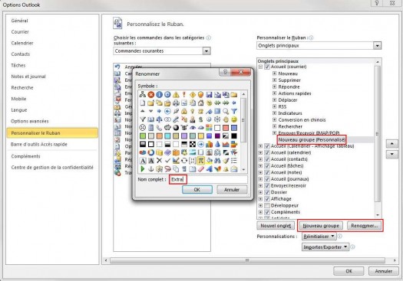Uncheck the Accueil (courrier) tab checkbox

267,67
